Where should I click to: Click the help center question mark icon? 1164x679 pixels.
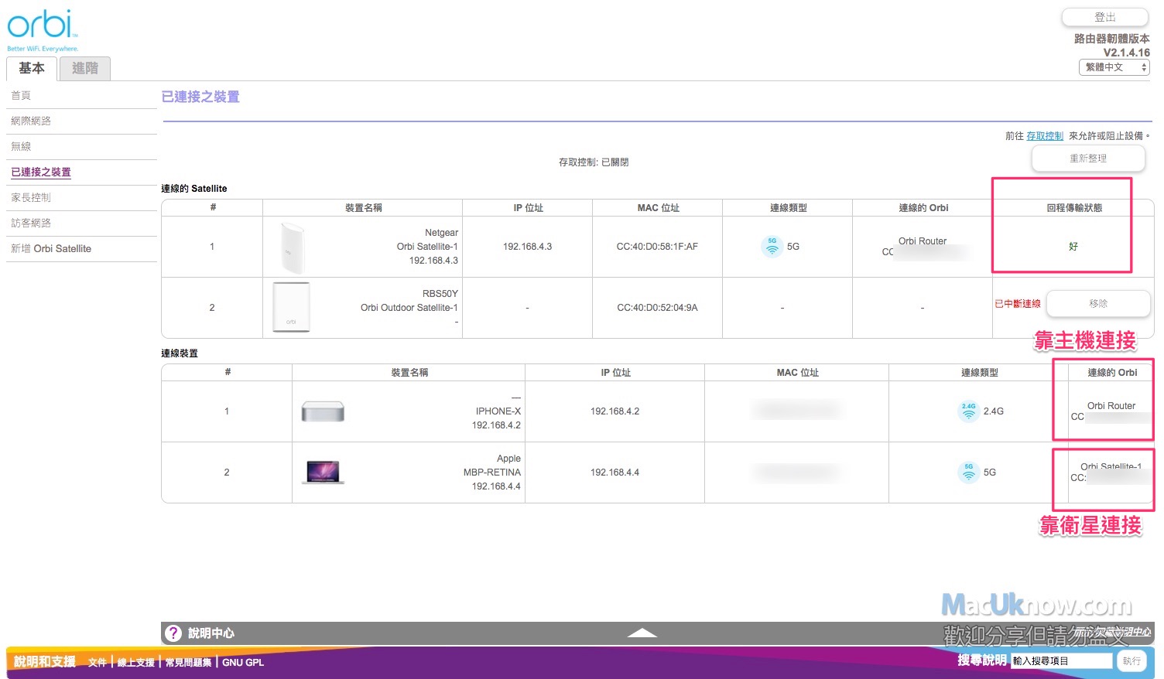(x=173, y=633)
